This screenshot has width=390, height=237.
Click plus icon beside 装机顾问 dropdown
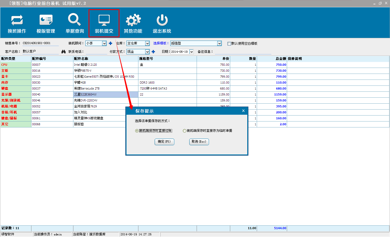point(110,43)
